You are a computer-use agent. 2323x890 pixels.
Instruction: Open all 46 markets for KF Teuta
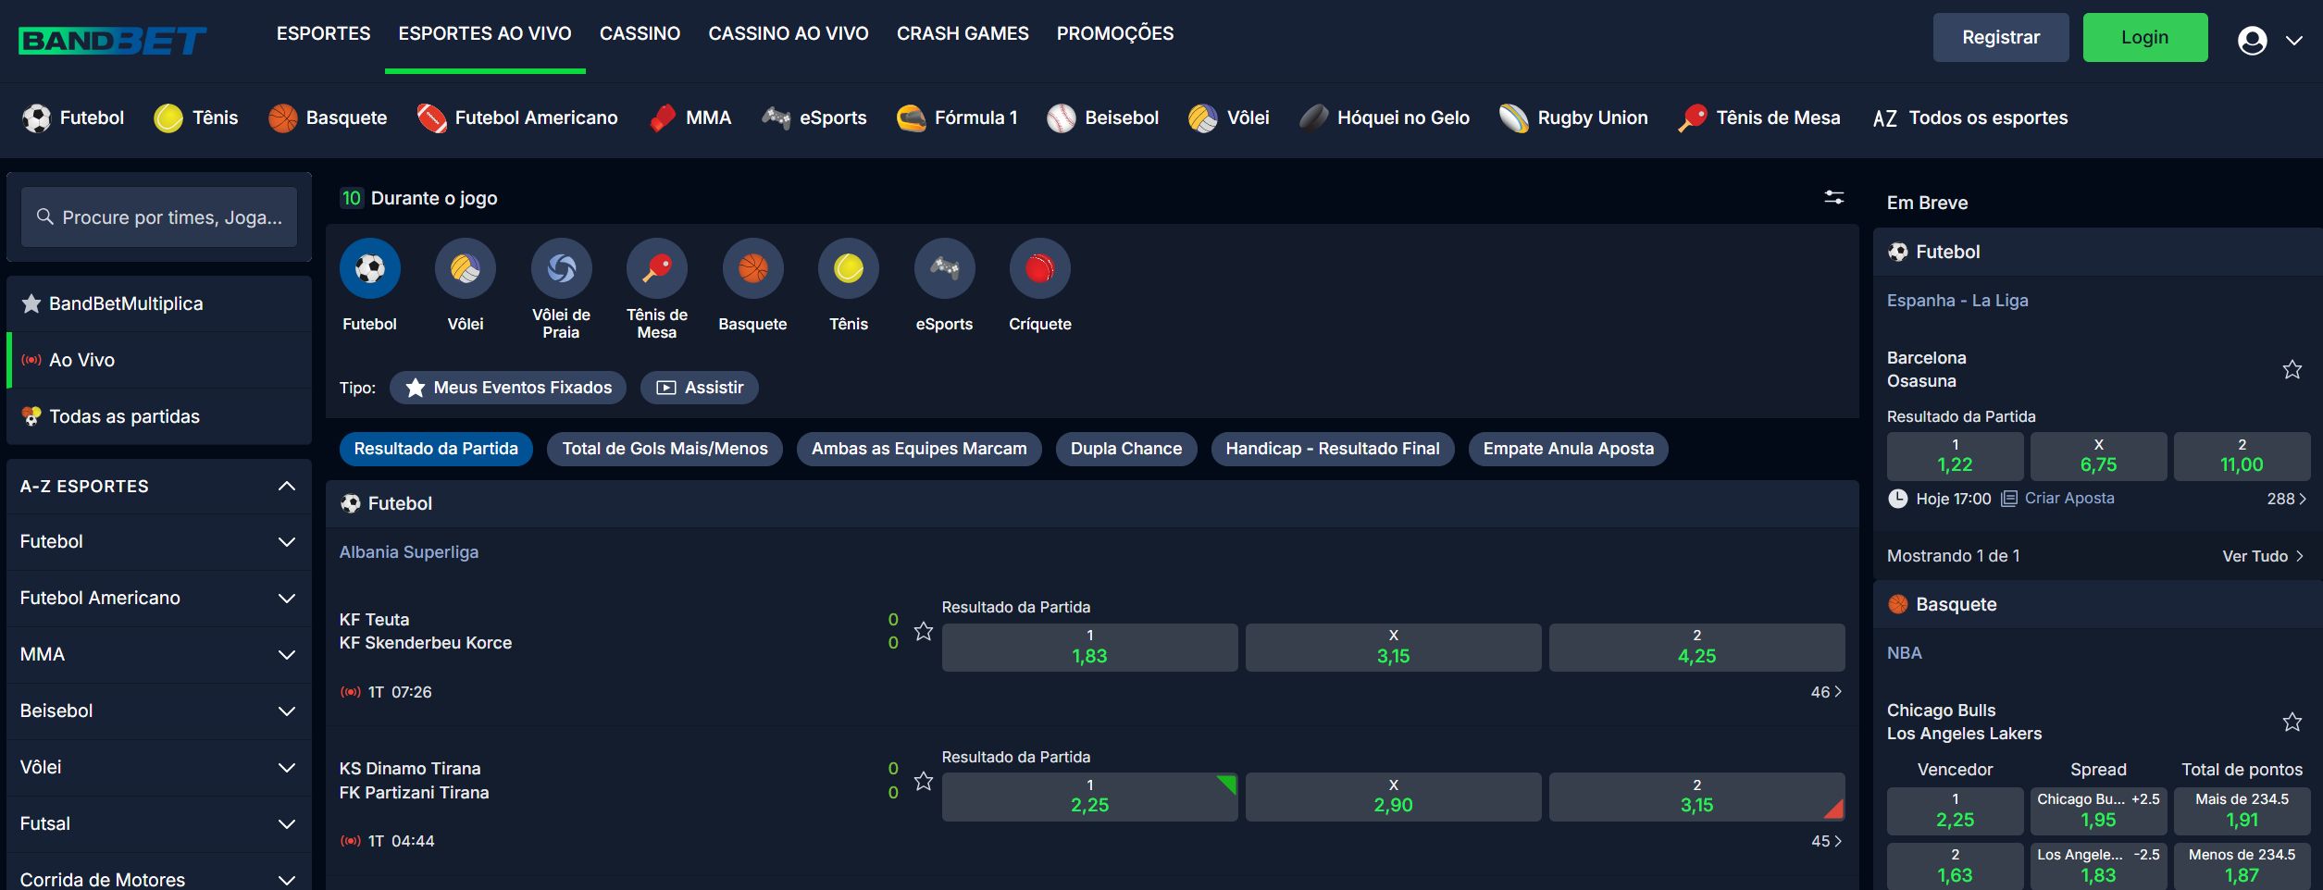[x=1826, y=692]
